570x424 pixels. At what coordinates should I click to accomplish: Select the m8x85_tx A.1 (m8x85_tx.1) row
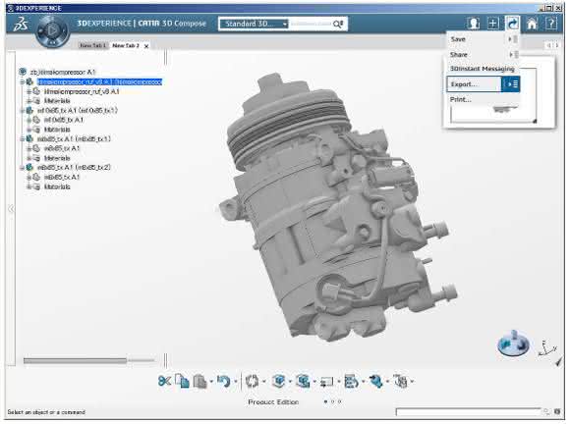tap(74, 139)
